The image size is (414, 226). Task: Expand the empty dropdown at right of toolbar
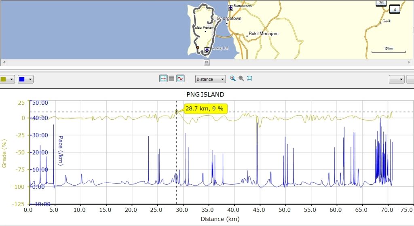[397, 79]
